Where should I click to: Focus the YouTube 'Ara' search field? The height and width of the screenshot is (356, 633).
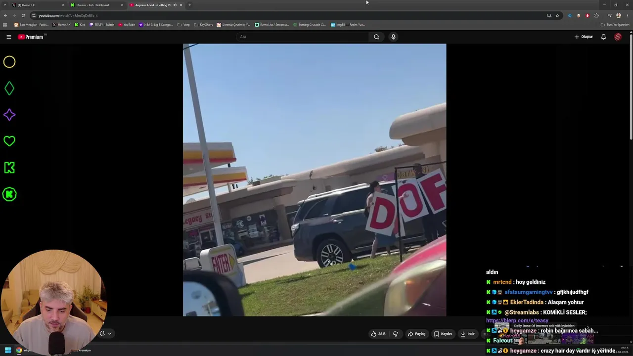(x=303, y=37)
